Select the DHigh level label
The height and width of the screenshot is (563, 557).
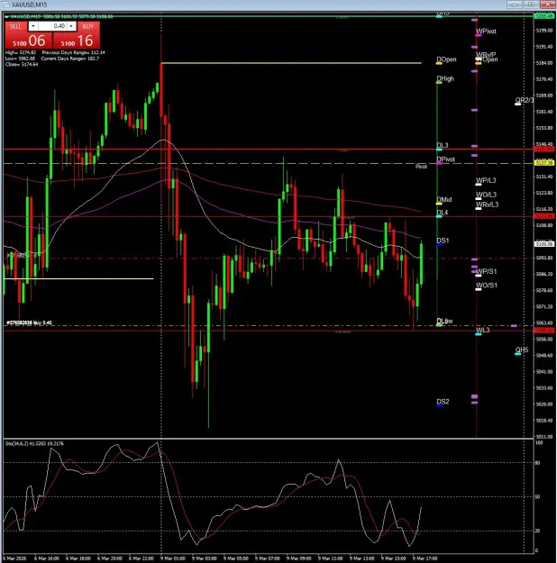click(445, 78)
